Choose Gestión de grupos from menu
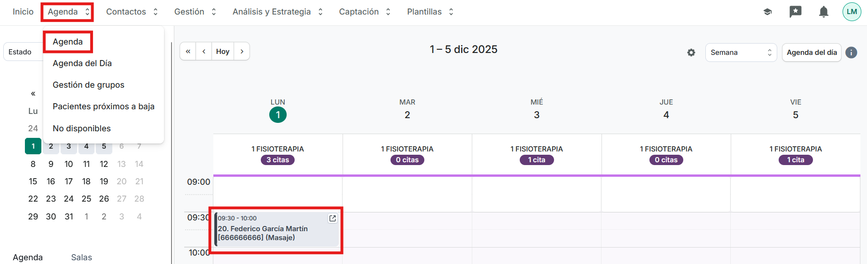The width and height of the screenshot is (867, 264). pos(88,85)
